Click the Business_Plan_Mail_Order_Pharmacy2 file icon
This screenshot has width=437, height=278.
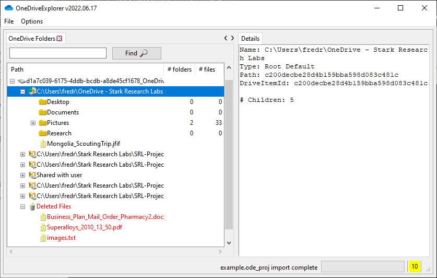tap(43, 217)
